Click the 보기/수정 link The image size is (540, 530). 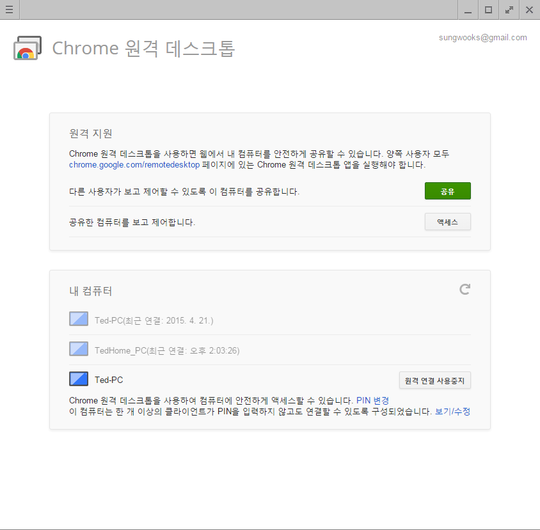[452, 412]
